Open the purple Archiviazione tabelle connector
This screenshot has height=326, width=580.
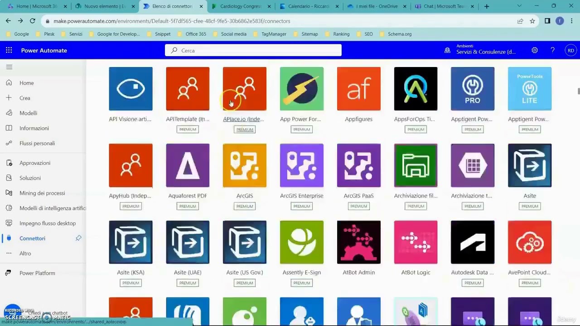(x=473, y=165)
